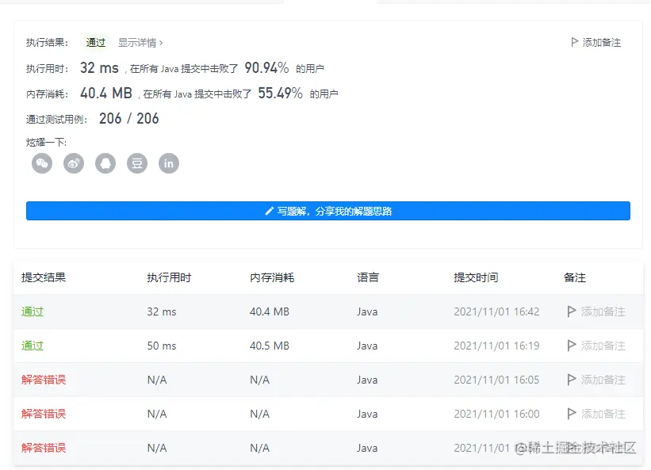Click the 206 / 206 test cases value
Screen dimensions: 651x470
pyautogui.click(x=128, y=119)
